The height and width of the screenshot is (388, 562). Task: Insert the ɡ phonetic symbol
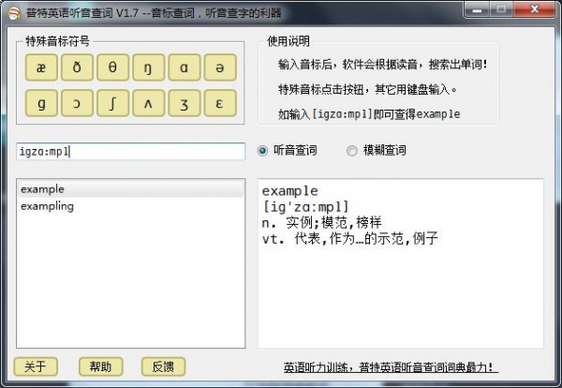41,103
